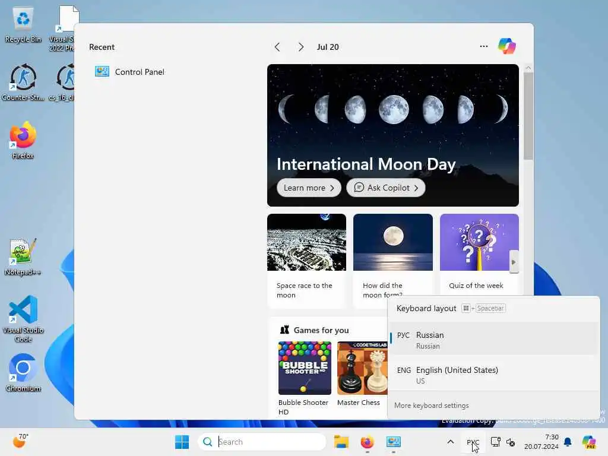Viewport: 608px width, 456px height.
Task: Open the weather widget showing 70°
Action: click(x=21, y=441)
